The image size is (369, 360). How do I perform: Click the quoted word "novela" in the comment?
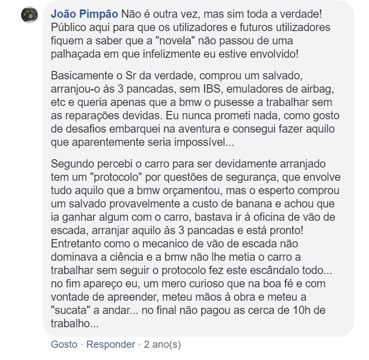coord(175,40)
